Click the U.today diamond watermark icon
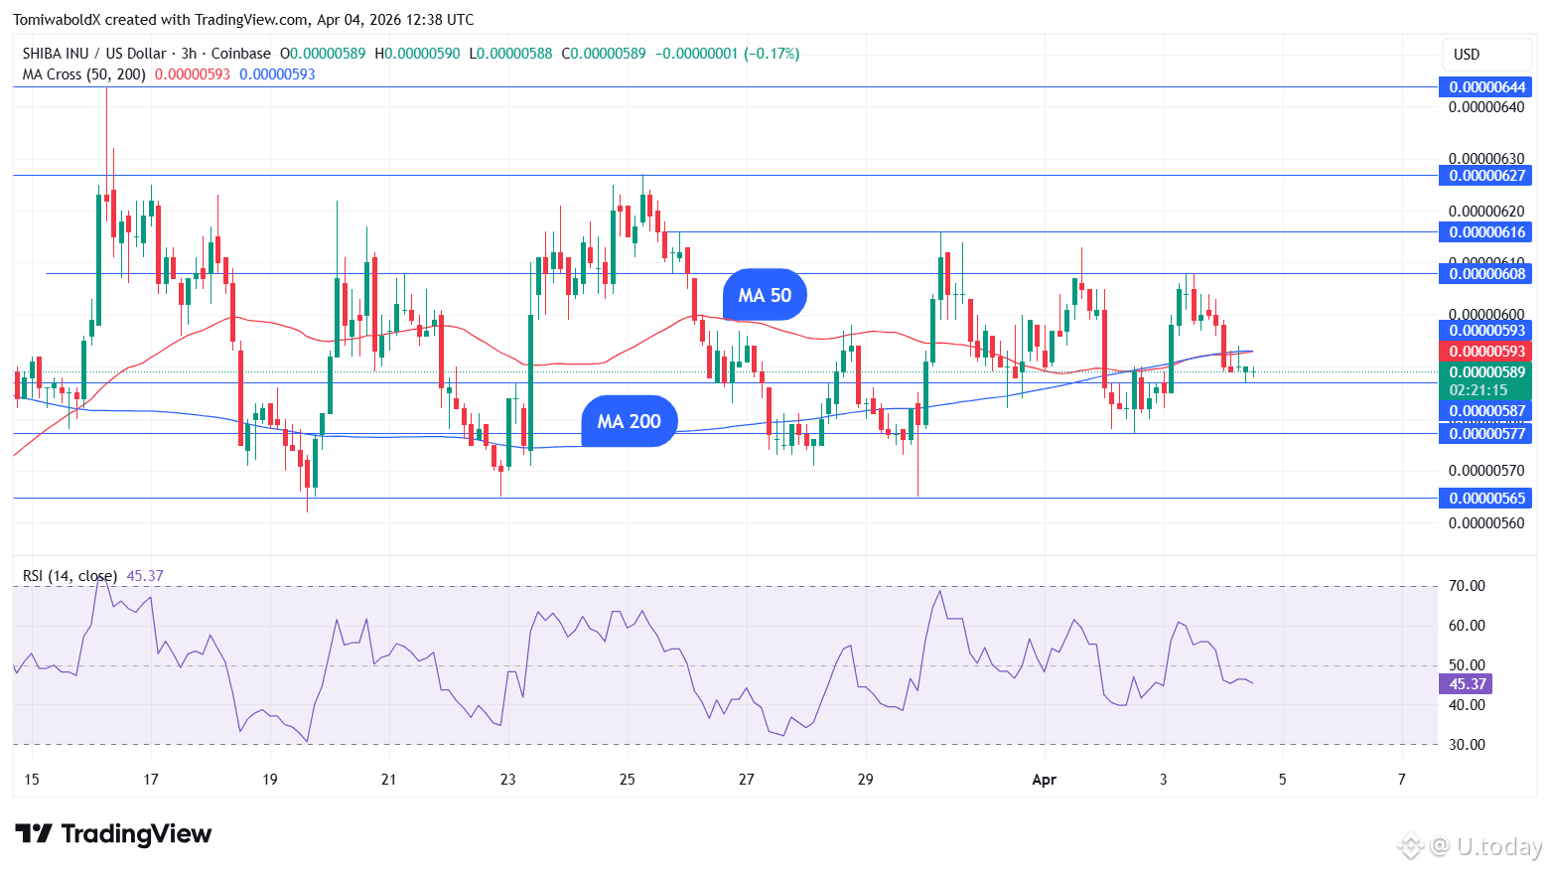 [x=1410, y=846]
